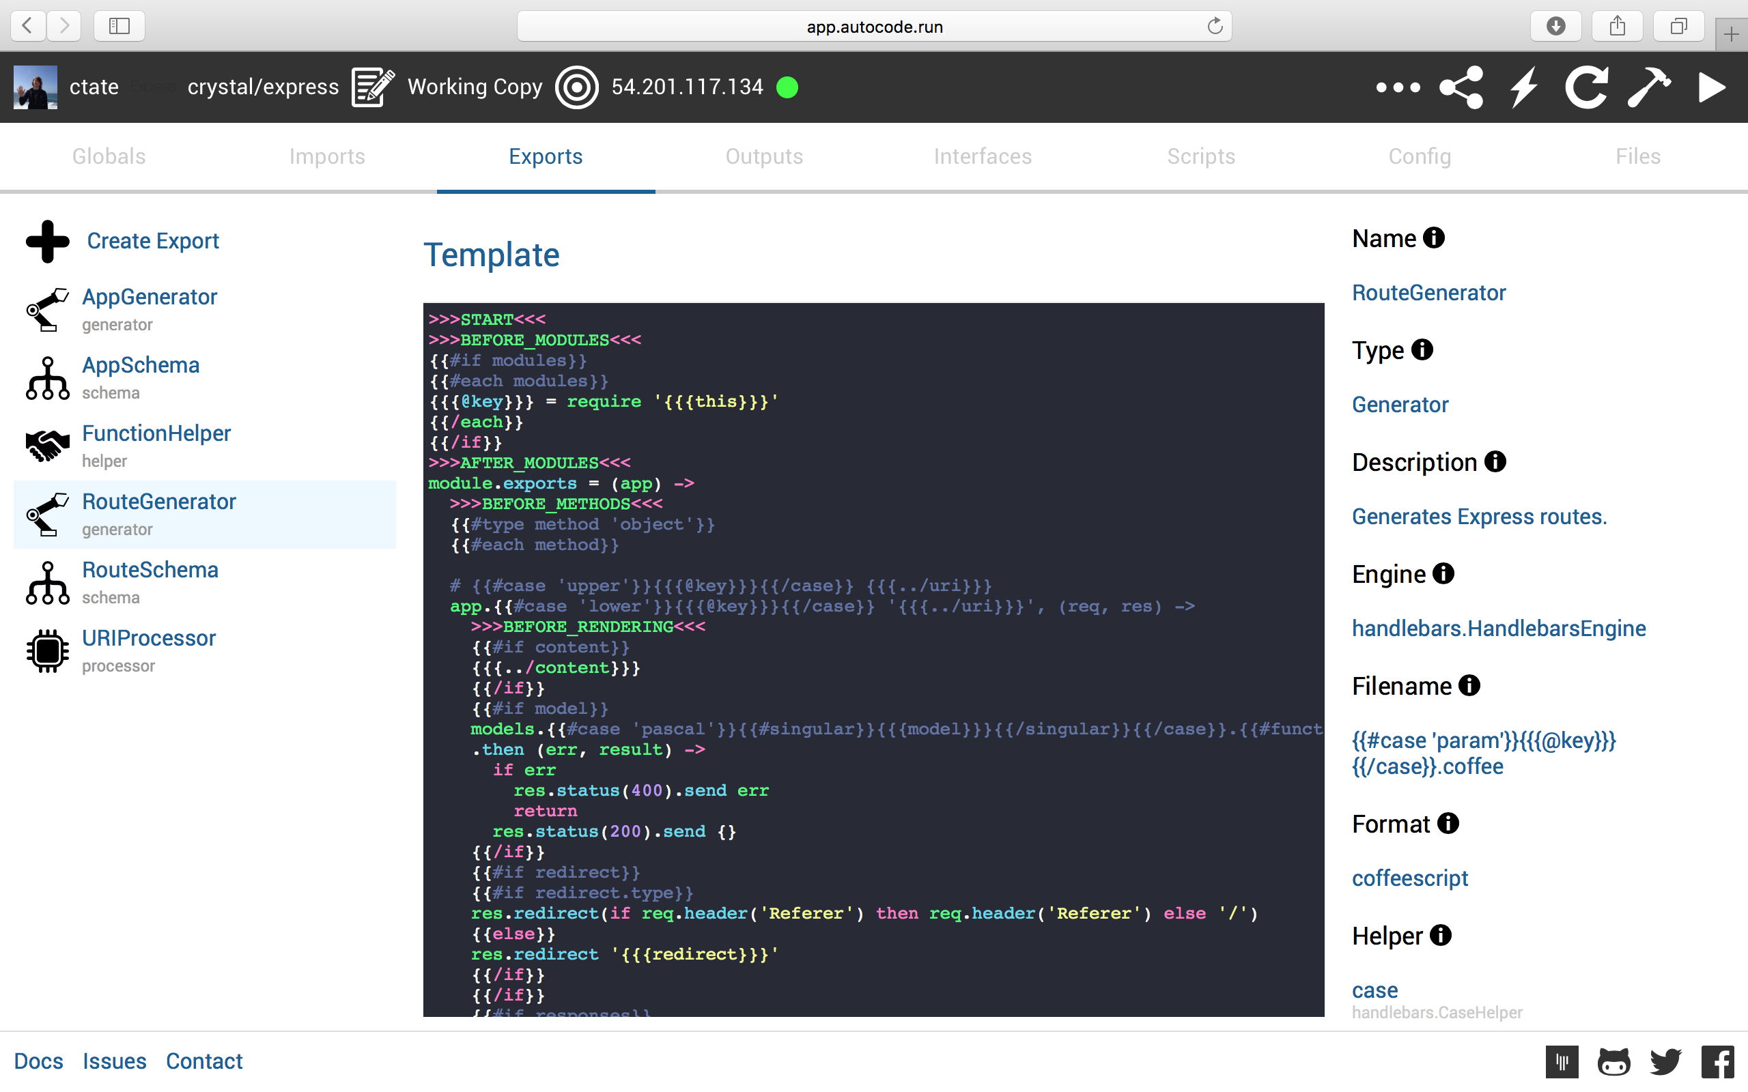Open the ellipsis more-options menu
This screenshot has height=1092, width=1748.
(1398, 87)
